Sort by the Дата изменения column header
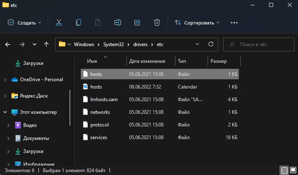Screen dimensions: 298x175 [147, 61]
